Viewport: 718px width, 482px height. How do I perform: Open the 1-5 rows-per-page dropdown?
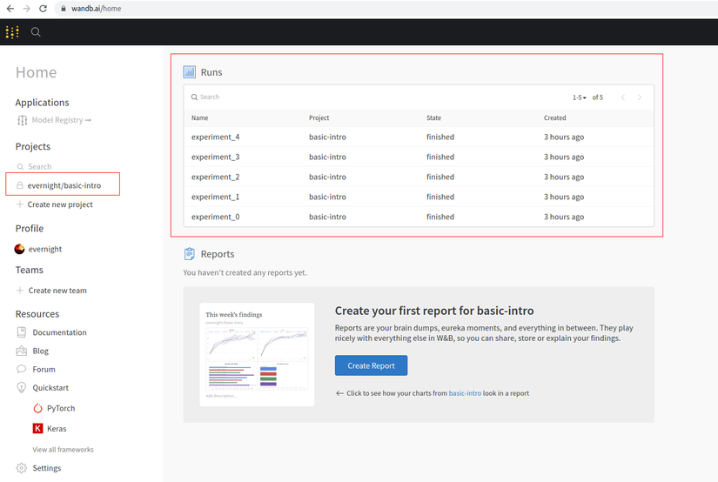coord(580,97)
